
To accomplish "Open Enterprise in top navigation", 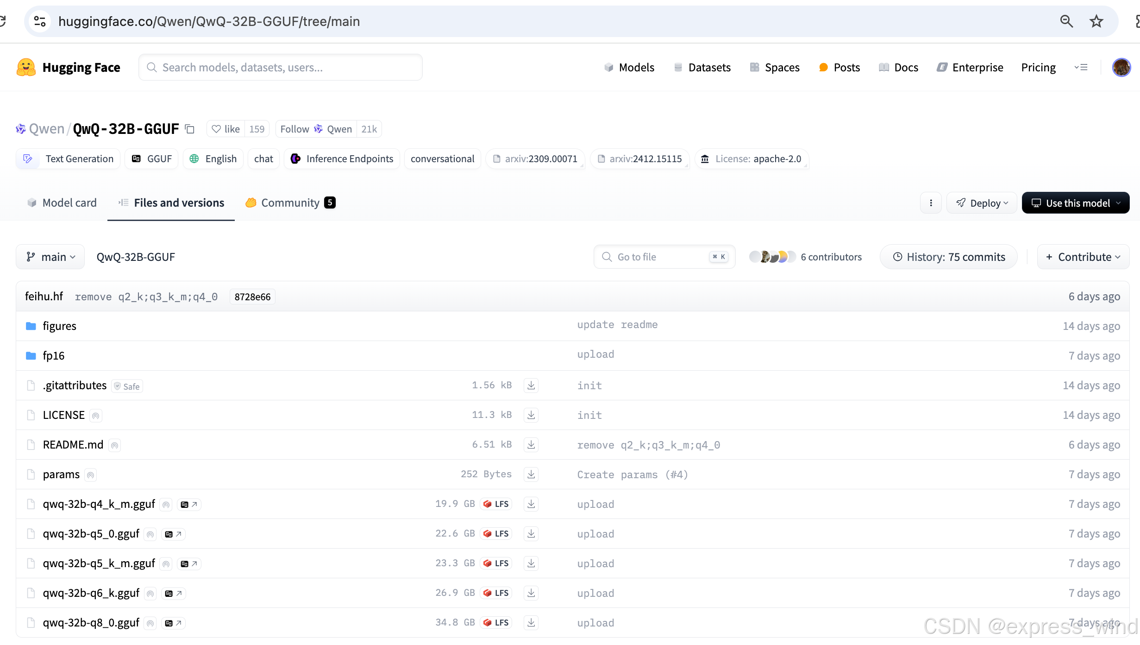I will point(970,68).
